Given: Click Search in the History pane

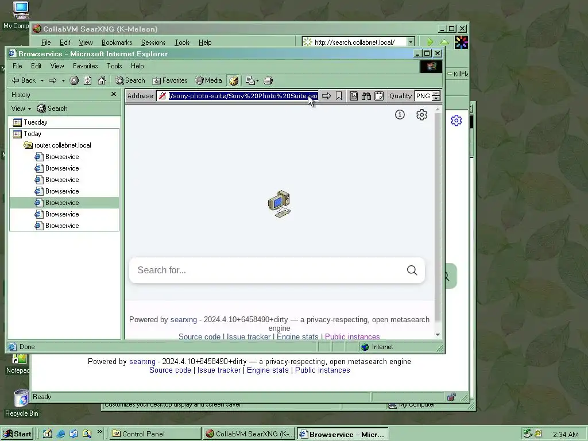Looking at the screenshot, I should (x=52, y=109).
